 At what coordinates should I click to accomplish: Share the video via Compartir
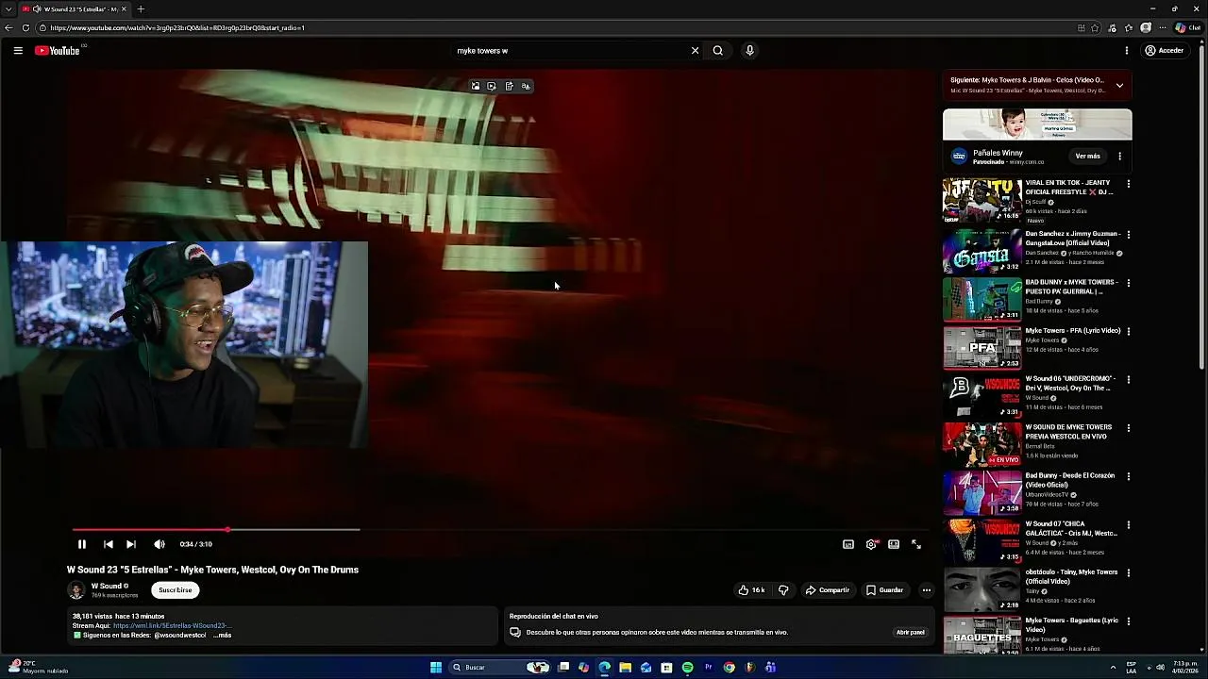tap(828, 590)
